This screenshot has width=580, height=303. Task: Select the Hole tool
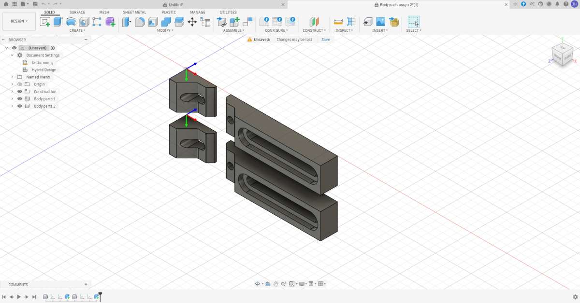tap(84, 22)
